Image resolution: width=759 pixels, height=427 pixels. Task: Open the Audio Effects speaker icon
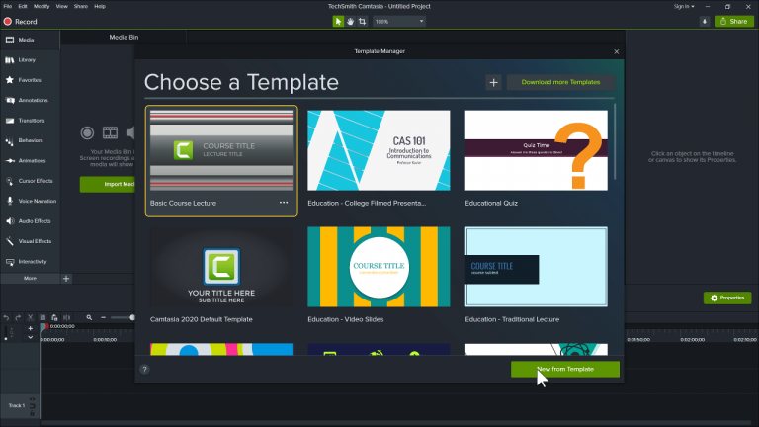pyautogui.click(x=10, y=221)
